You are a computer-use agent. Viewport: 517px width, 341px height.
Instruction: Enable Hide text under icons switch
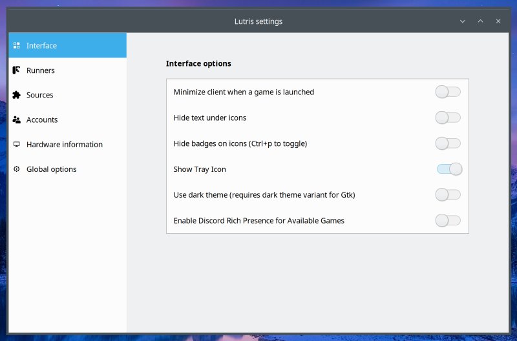[x=448, y=118]
